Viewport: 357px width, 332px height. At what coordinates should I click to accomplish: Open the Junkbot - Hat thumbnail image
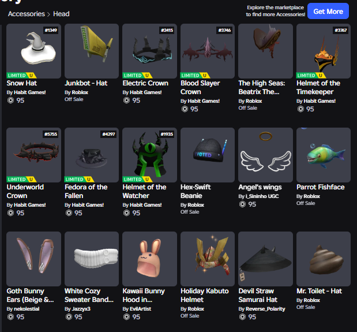point(92,51)
